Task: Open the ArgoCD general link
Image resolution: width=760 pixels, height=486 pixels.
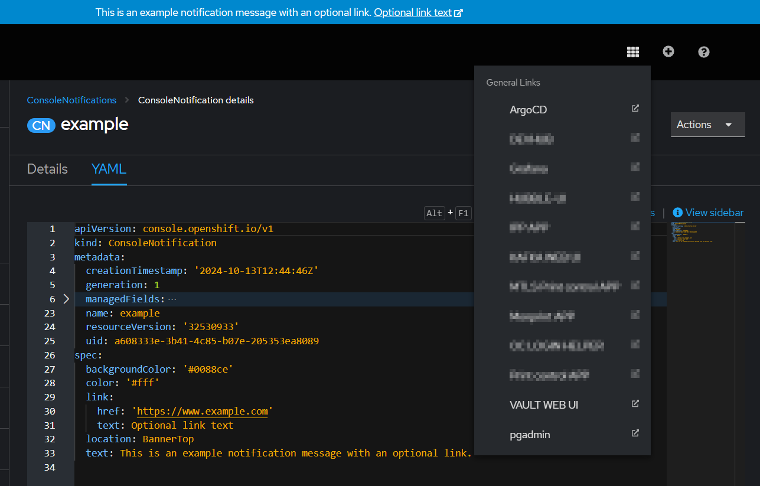Action: tap(528, 110)
